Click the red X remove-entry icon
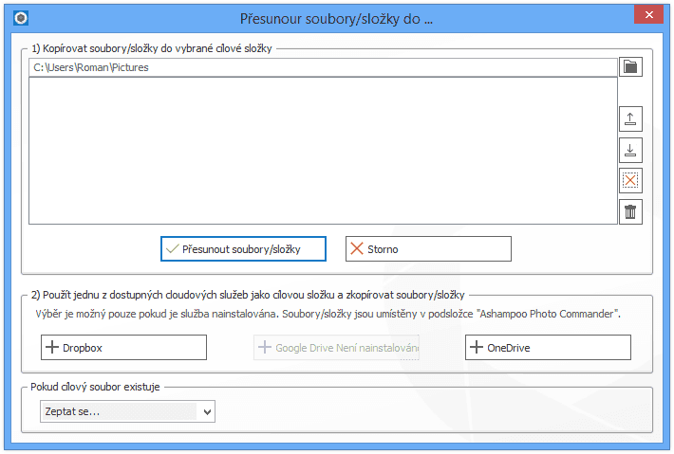 630,181
